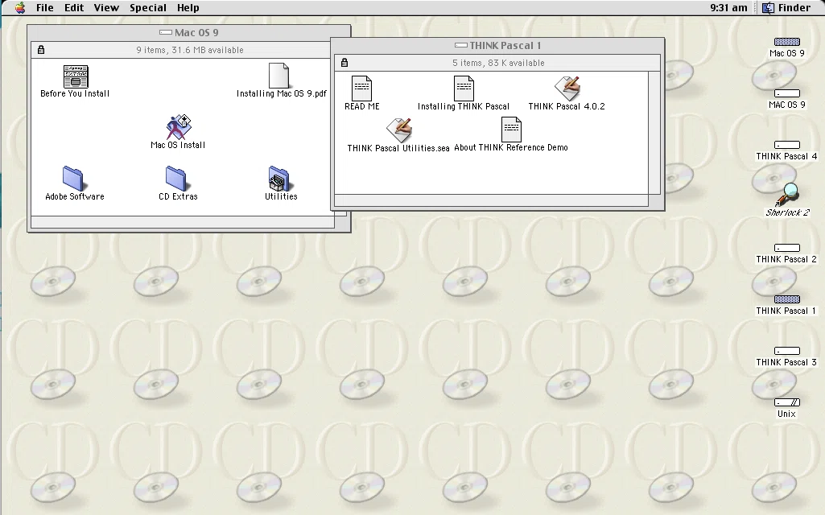The image size is (825, 515).
Task: Select the THINK Pascal 4.0.2 installer icon
Action: (567, 89)
